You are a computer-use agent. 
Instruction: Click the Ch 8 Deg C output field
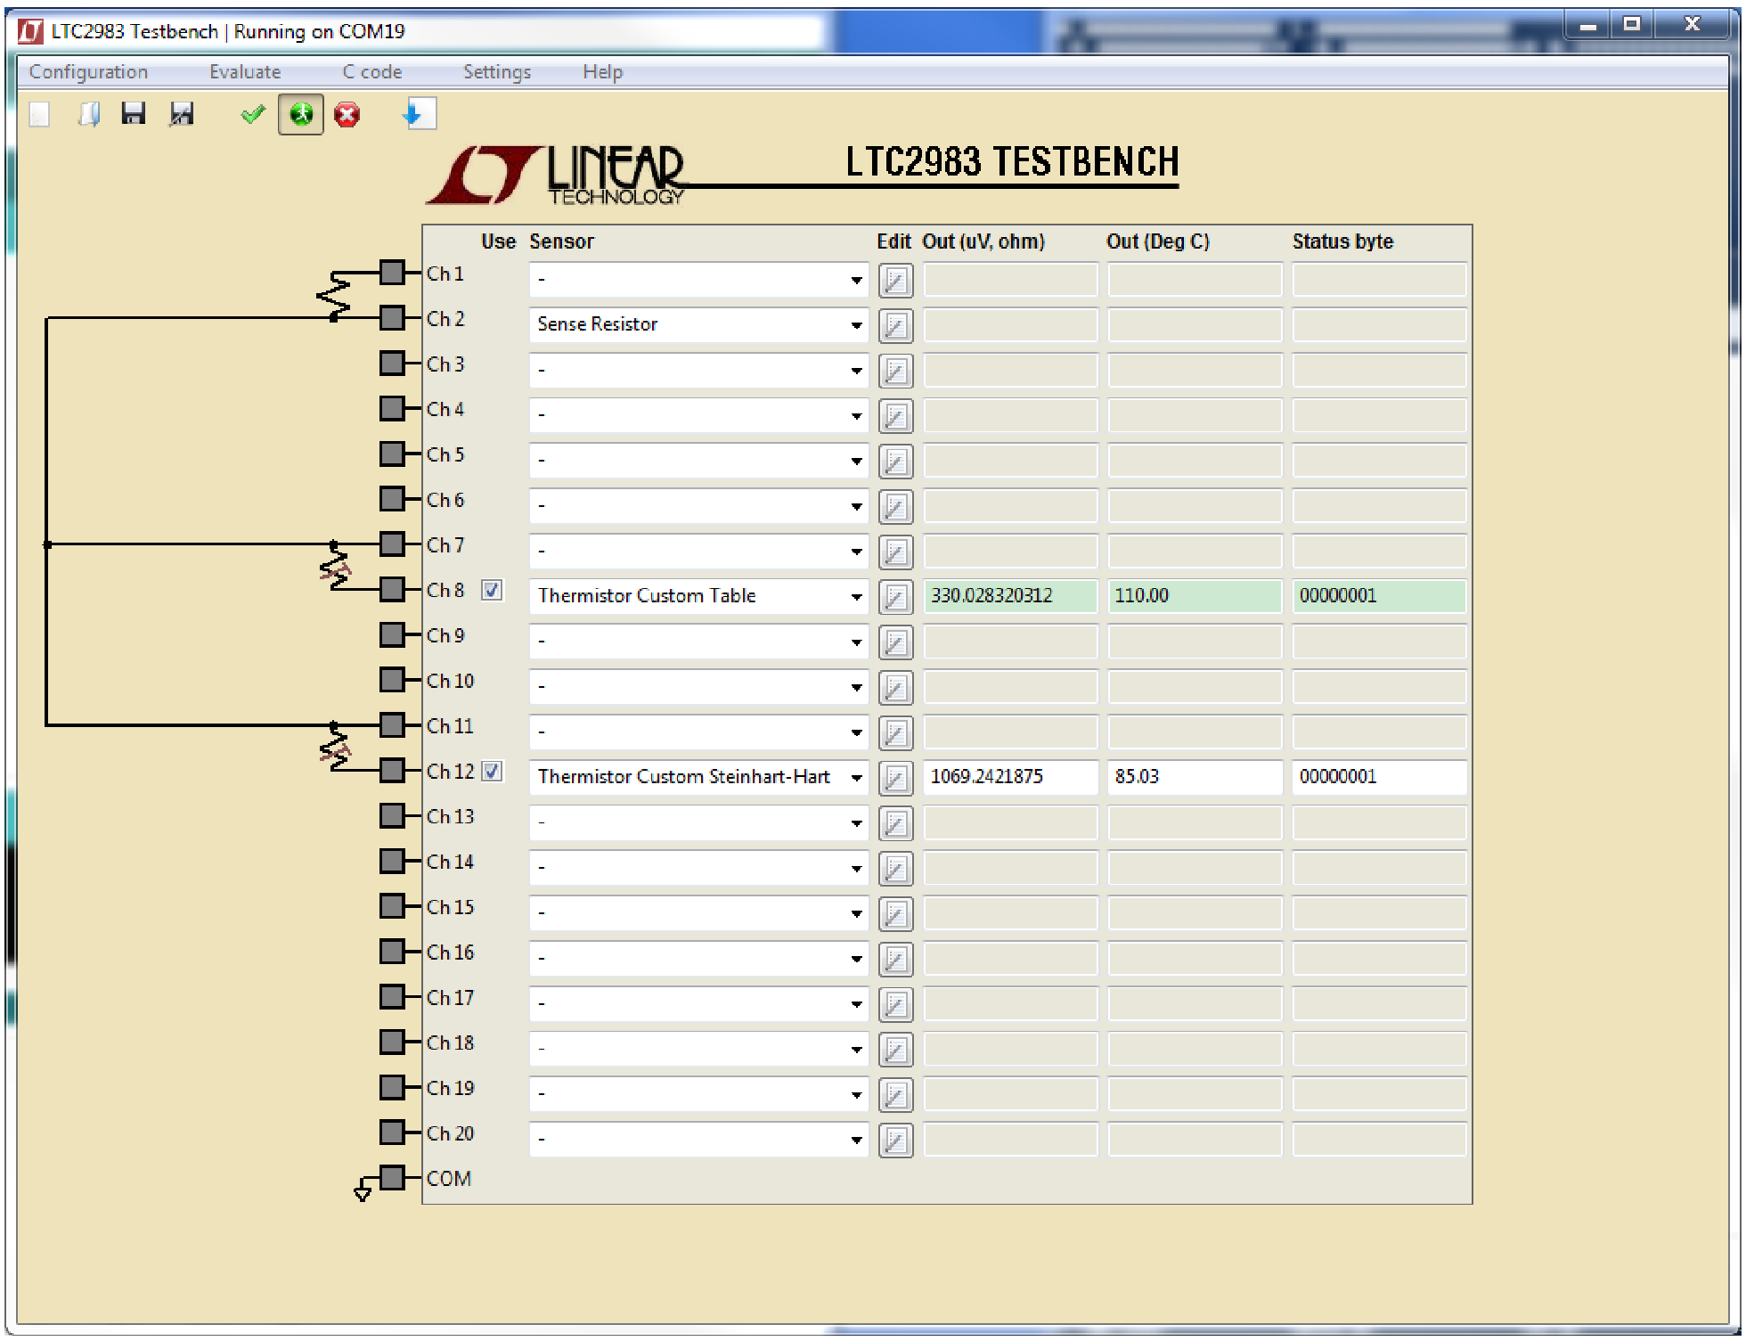(x=1194, y=596)
